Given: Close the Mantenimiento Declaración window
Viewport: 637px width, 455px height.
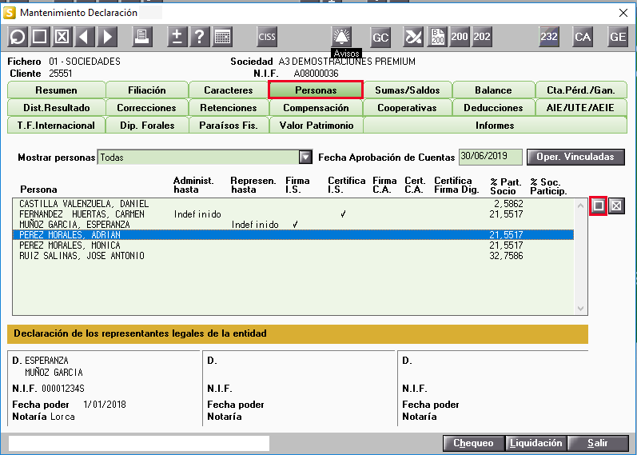Looking at the screenshot, I should coord(623,13).
